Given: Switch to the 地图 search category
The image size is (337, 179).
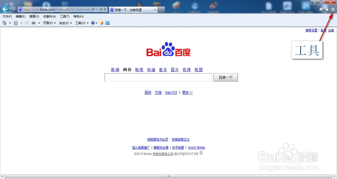Looking at the screenshot, I should pos(198,70).
